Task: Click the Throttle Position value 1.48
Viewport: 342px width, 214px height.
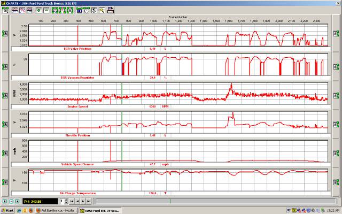Action: [152, 135]
